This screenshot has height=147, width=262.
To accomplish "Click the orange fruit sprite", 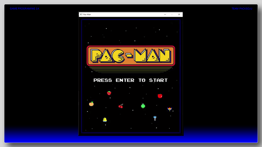I will point(91,104).
